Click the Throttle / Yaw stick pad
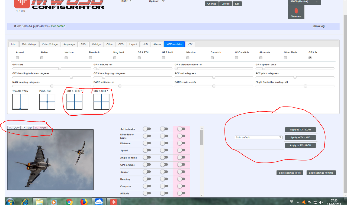 (x=20, y=102)
